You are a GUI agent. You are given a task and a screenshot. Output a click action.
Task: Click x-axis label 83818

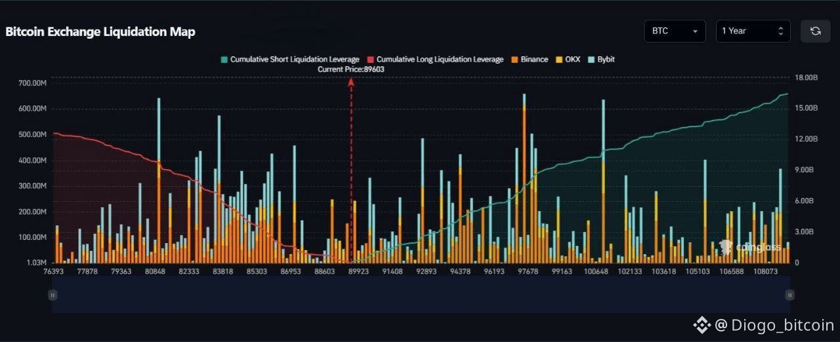coord(223,271)
